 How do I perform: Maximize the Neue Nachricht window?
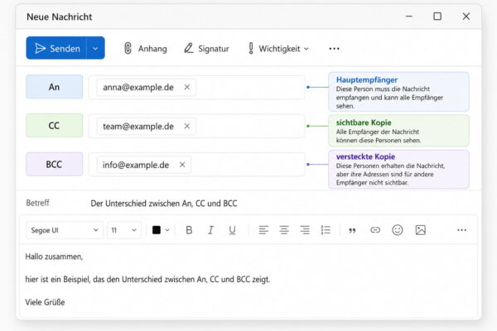point(437,17)
